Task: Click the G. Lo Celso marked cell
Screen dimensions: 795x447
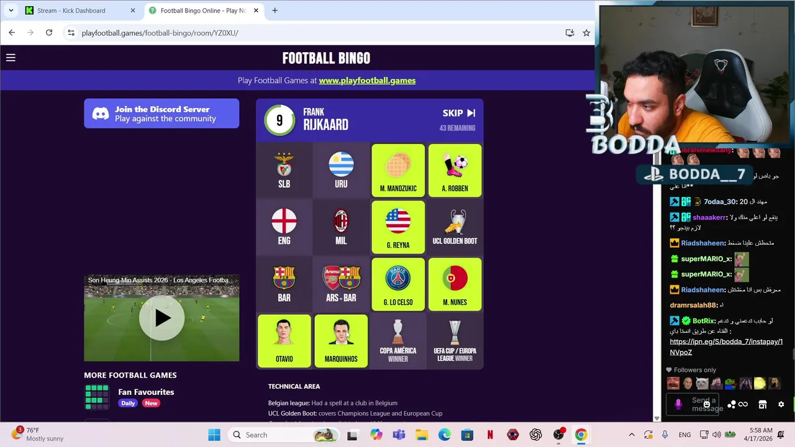Action: [398, 284]
